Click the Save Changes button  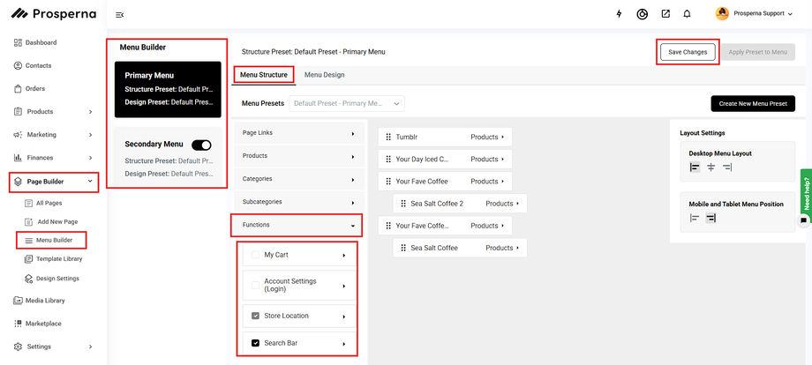coord(688,52)
